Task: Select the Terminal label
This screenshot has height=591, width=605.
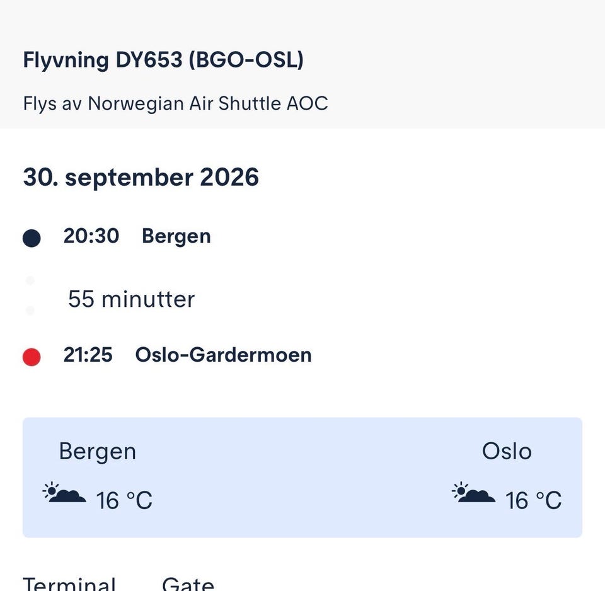Action: (x=69, y=583)
